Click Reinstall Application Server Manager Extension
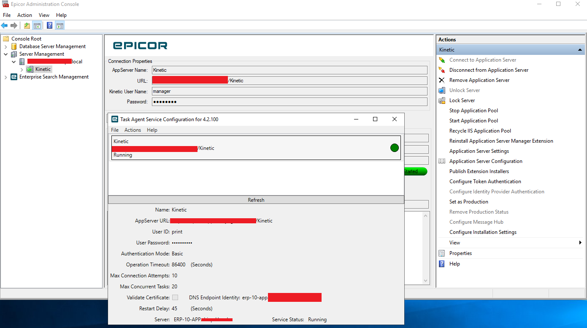Viewport: 587px width, 328px height. (x=501, y=141)
